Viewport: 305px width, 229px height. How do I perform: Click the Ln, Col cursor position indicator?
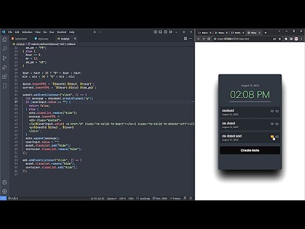[97, 198]
